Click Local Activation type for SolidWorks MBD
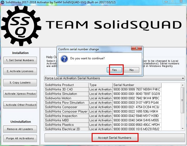Viewport: 187px width, 146px height. (100, 120)
